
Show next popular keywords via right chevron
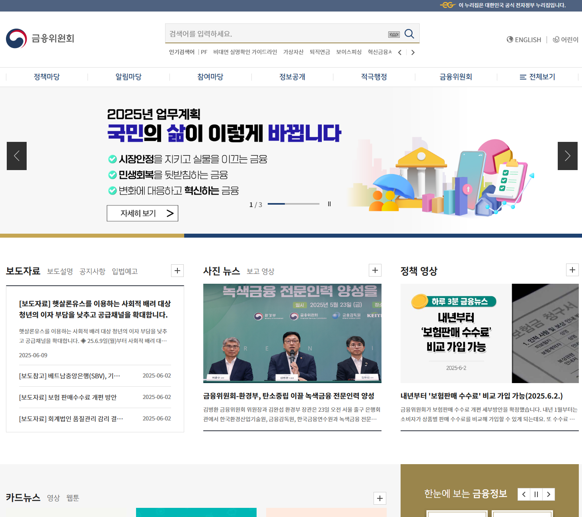point(413,52)
